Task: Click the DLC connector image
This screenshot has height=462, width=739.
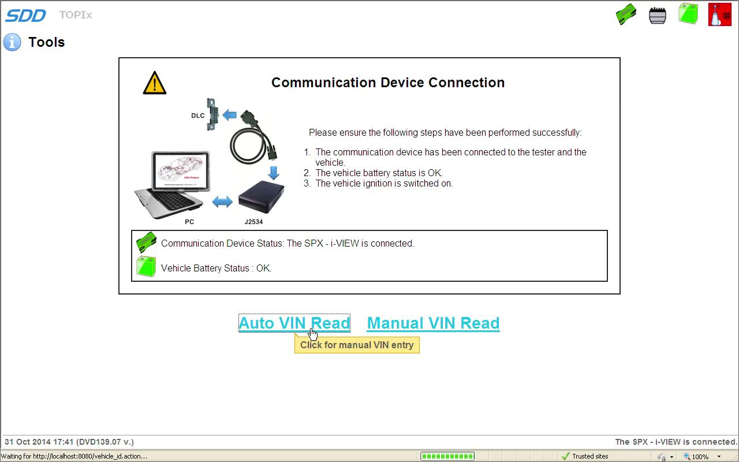Action: point(212,114)
